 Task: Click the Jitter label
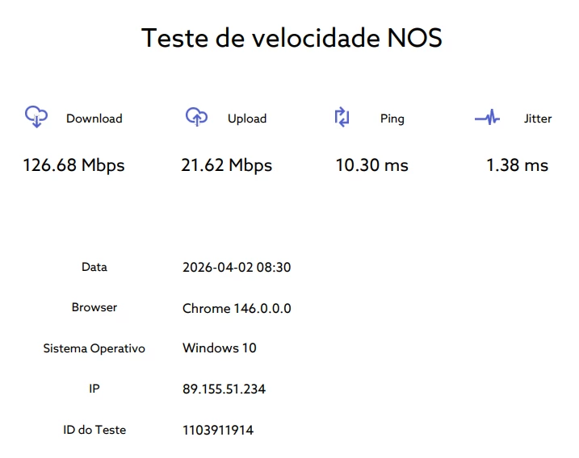(x=537, y=119)
